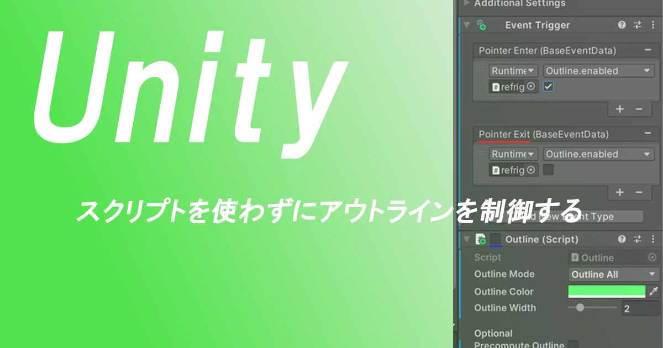Click the Outline Width slider handle
This screenshot has height=348, width=663.
pos(580,308)
